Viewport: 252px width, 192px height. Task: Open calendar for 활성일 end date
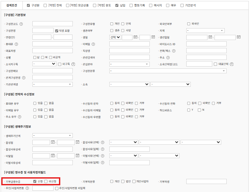[78, 142]
